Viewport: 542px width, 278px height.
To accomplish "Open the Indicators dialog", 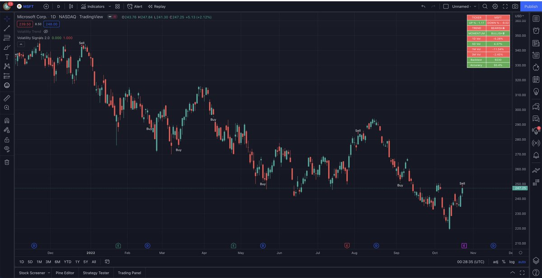I will point(93,6).
